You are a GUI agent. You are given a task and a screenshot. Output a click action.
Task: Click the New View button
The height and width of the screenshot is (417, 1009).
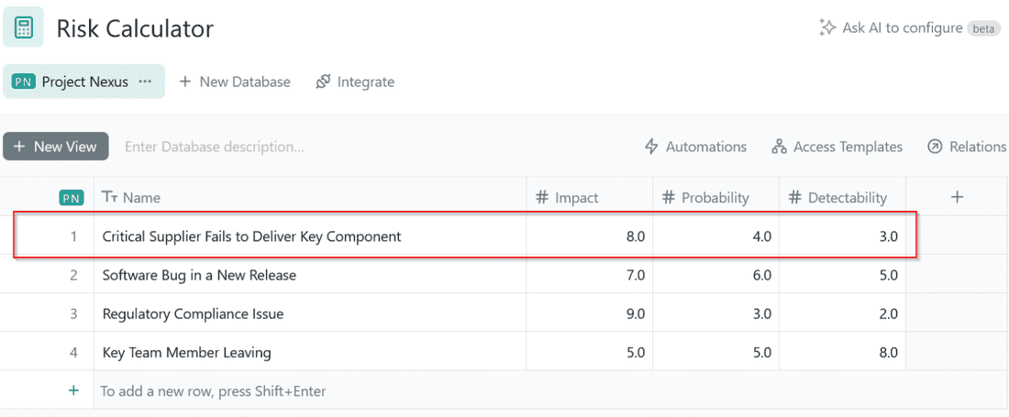coord(56,147)
